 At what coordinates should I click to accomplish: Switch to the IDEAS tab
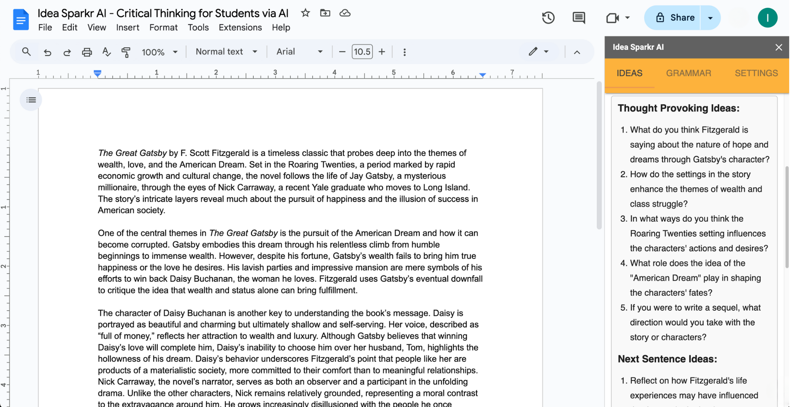[x=629, y=73]
